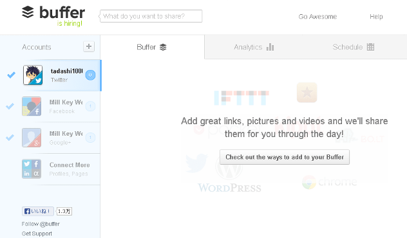Open the Get Support link
Image resolution: width=407 pixels, height=238 pixels.
pos(37,233)
